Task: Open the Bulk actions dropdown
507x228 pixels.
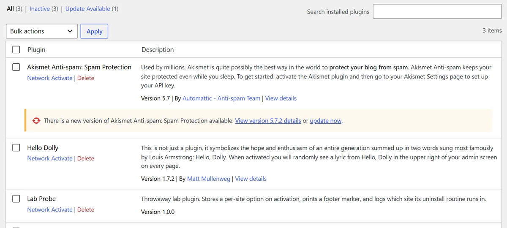Action: coord(42,31)
